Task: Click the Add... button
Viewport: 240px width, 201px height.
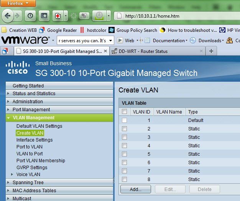Action: pyautogui.click(x=136, y=189)
